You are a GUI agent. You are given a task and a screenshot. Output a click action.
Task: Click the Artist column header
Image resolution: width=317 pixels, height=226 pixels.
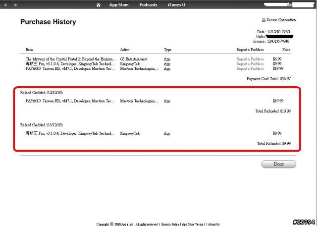[x=124, y=50]
